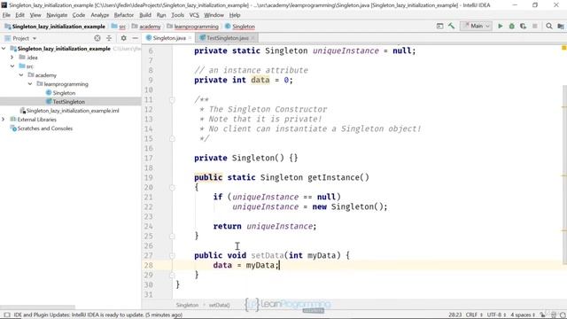Switch to the TestSingleton.java editor tab
Viewport: 567px width, 319px height.
227,38
